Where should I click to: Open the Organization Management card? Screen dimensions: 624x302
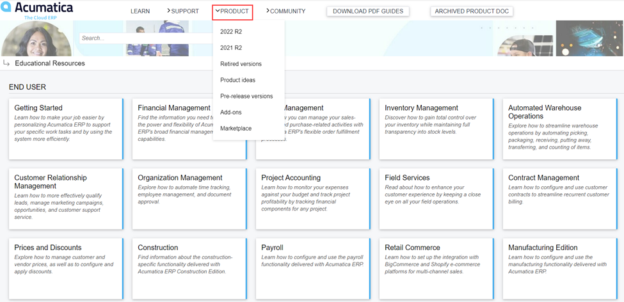[189, 198]
